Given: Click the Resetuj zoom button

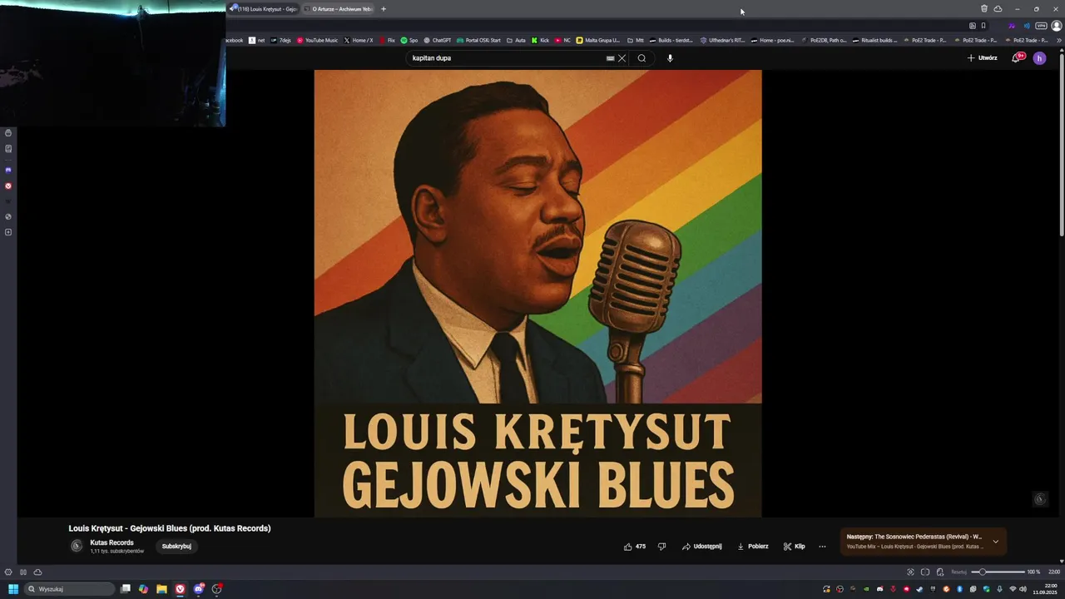Looking at the screenshot, I should (959, 572).
